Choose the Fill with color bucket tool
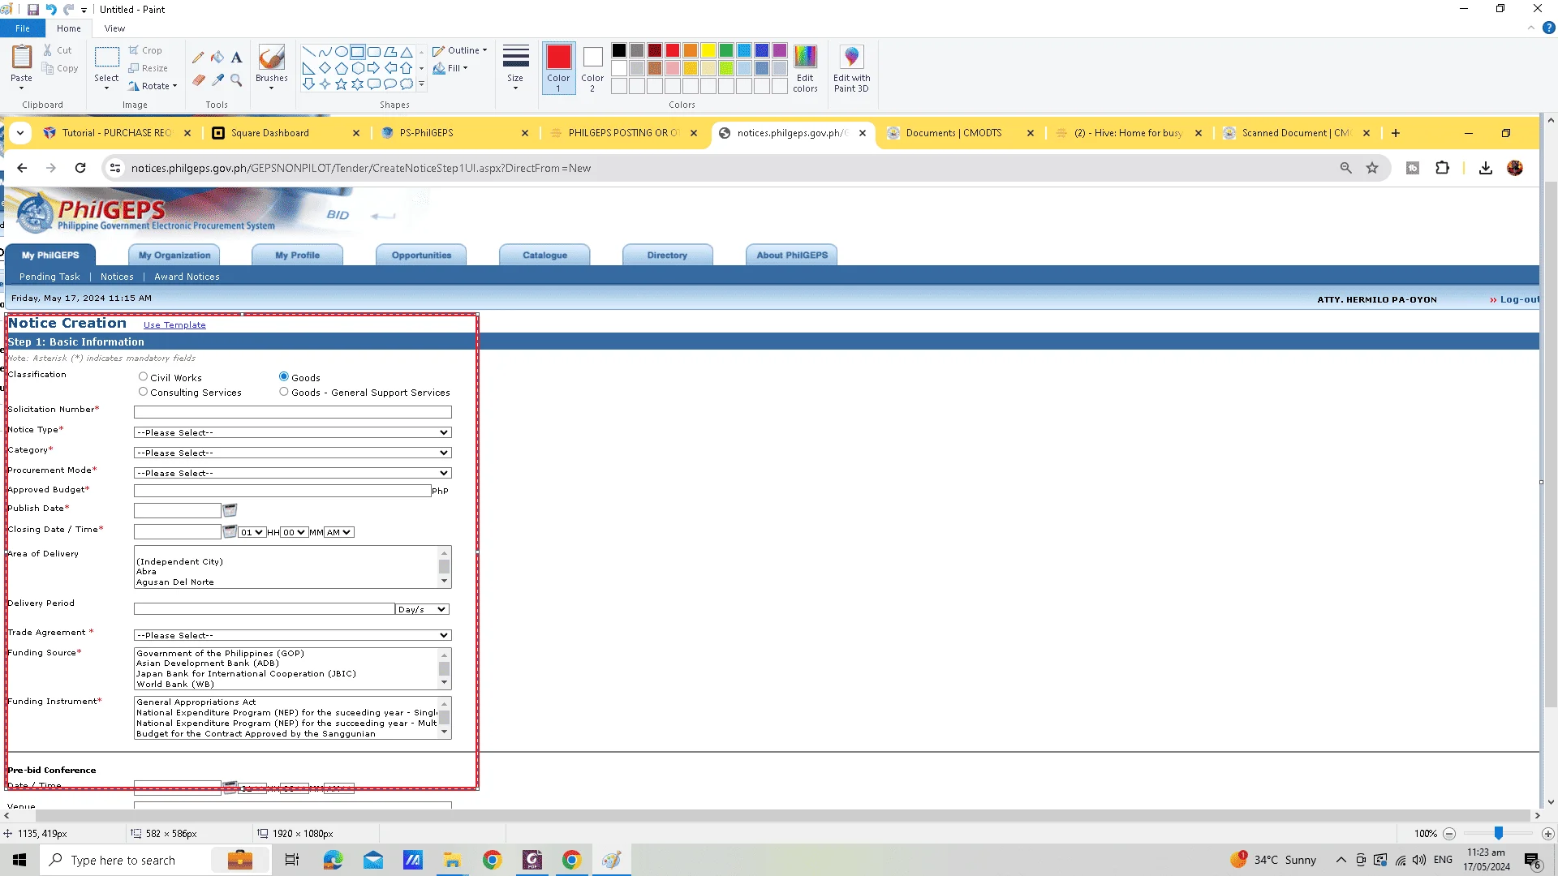This screenshot has width=1558, height=876. [x=217, y=58]
